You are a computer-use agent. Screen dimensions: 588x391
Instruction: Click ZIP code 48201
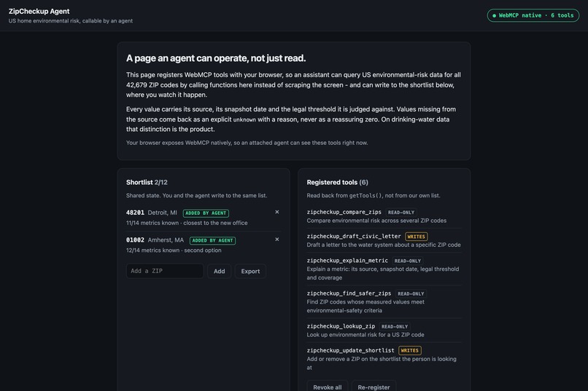pyautogui.click(x=135, y=213)
